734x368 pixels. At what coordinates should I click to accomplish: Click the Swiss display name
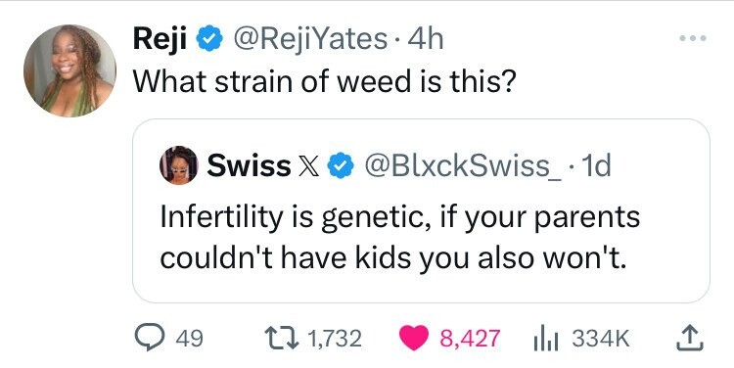(x=249, y=165)
